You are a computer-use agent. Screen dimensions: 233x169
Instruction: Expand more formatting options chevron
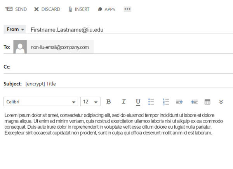[x=221, y=102]
